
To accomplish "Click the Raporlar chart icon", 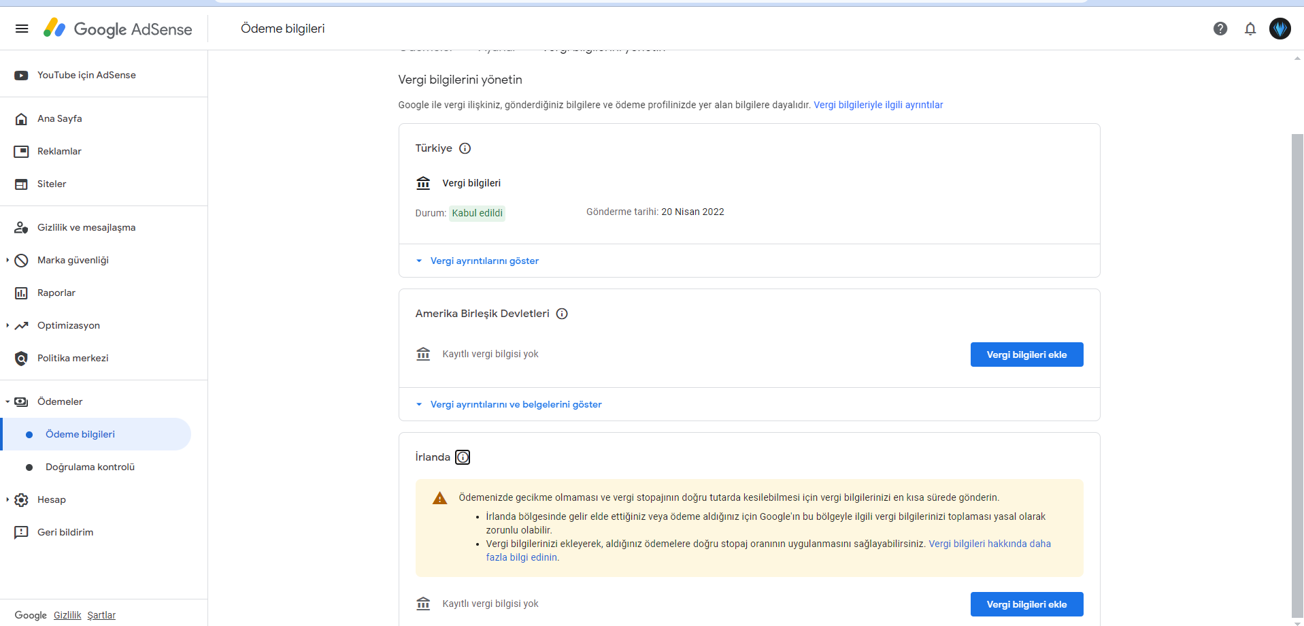I will 22,293.
